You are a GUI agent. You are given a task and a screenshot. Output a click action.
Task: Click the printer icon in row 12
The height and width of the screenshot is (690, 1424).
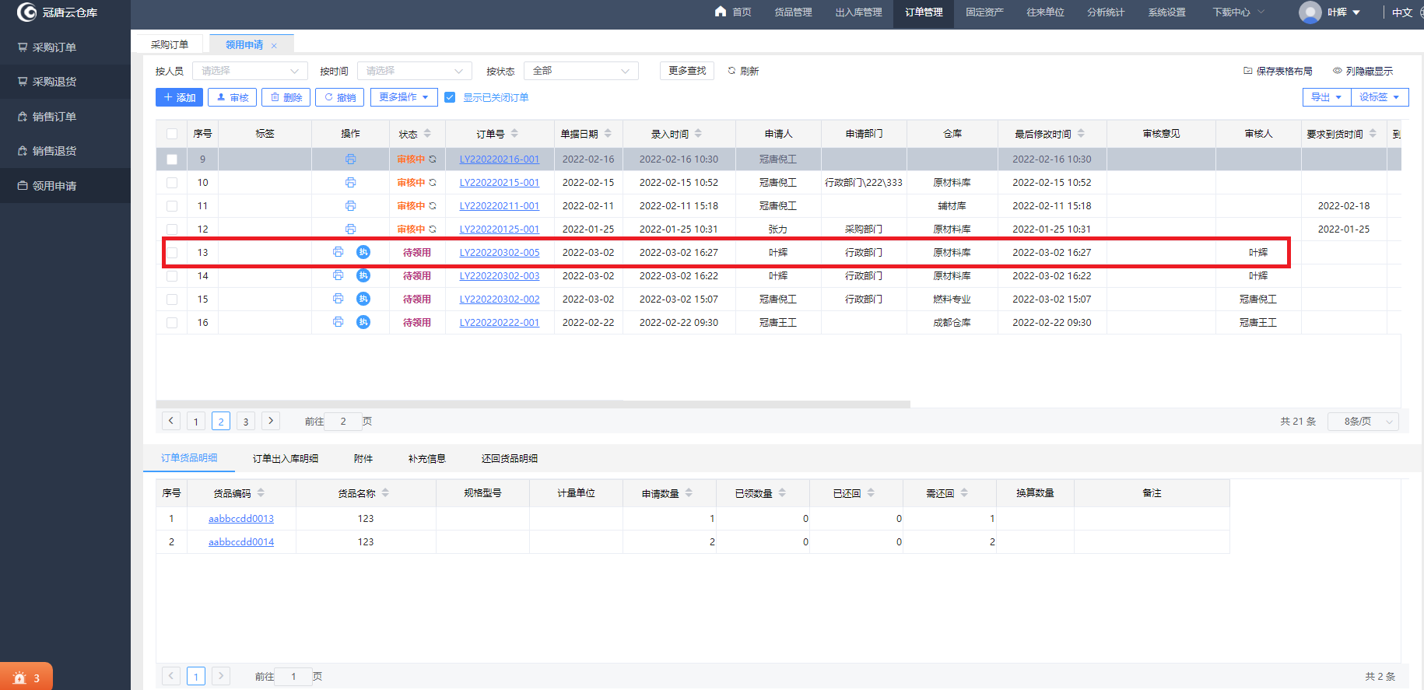(x=350, y=229)
